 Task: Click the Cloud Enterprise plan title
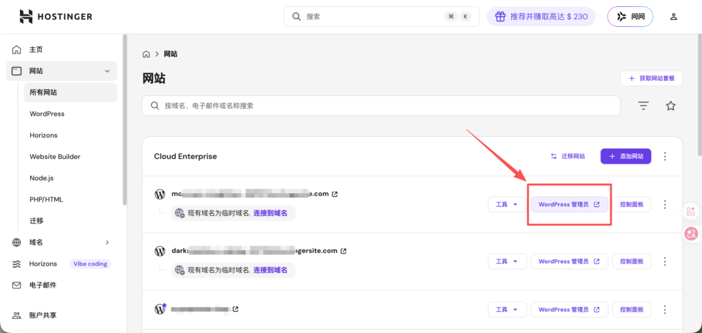click(x=185, y=156)
